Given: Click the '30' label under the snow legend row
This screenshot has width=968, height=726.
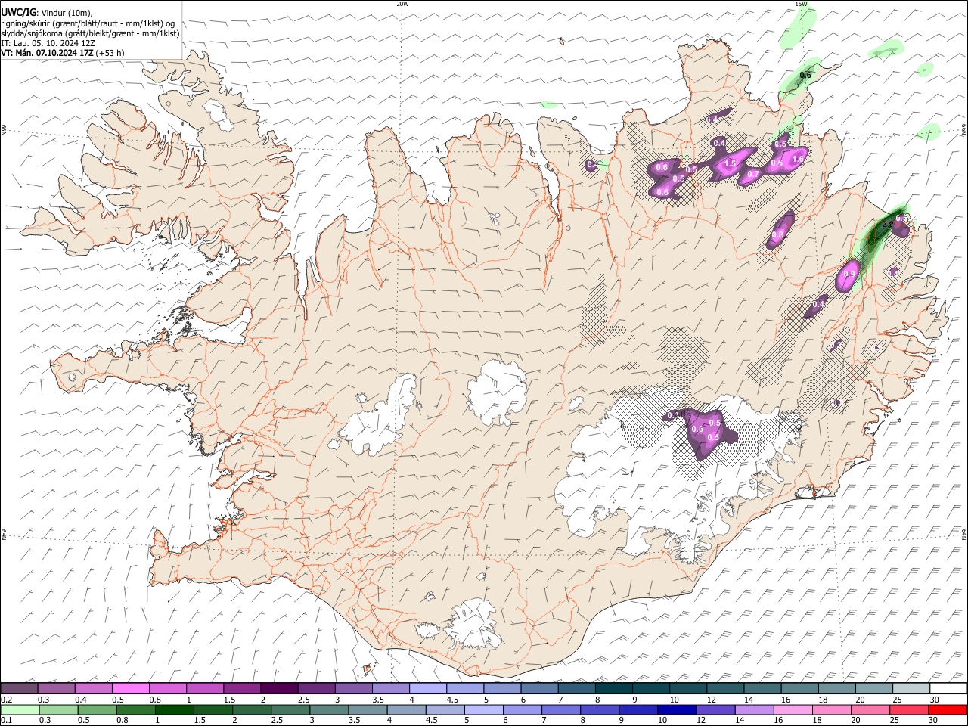Looking at the screenshot, I should point(934,700).
